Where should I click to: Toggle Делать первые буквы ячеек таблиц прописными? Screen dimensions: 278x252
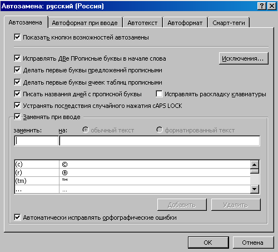[x=17, y=82]
